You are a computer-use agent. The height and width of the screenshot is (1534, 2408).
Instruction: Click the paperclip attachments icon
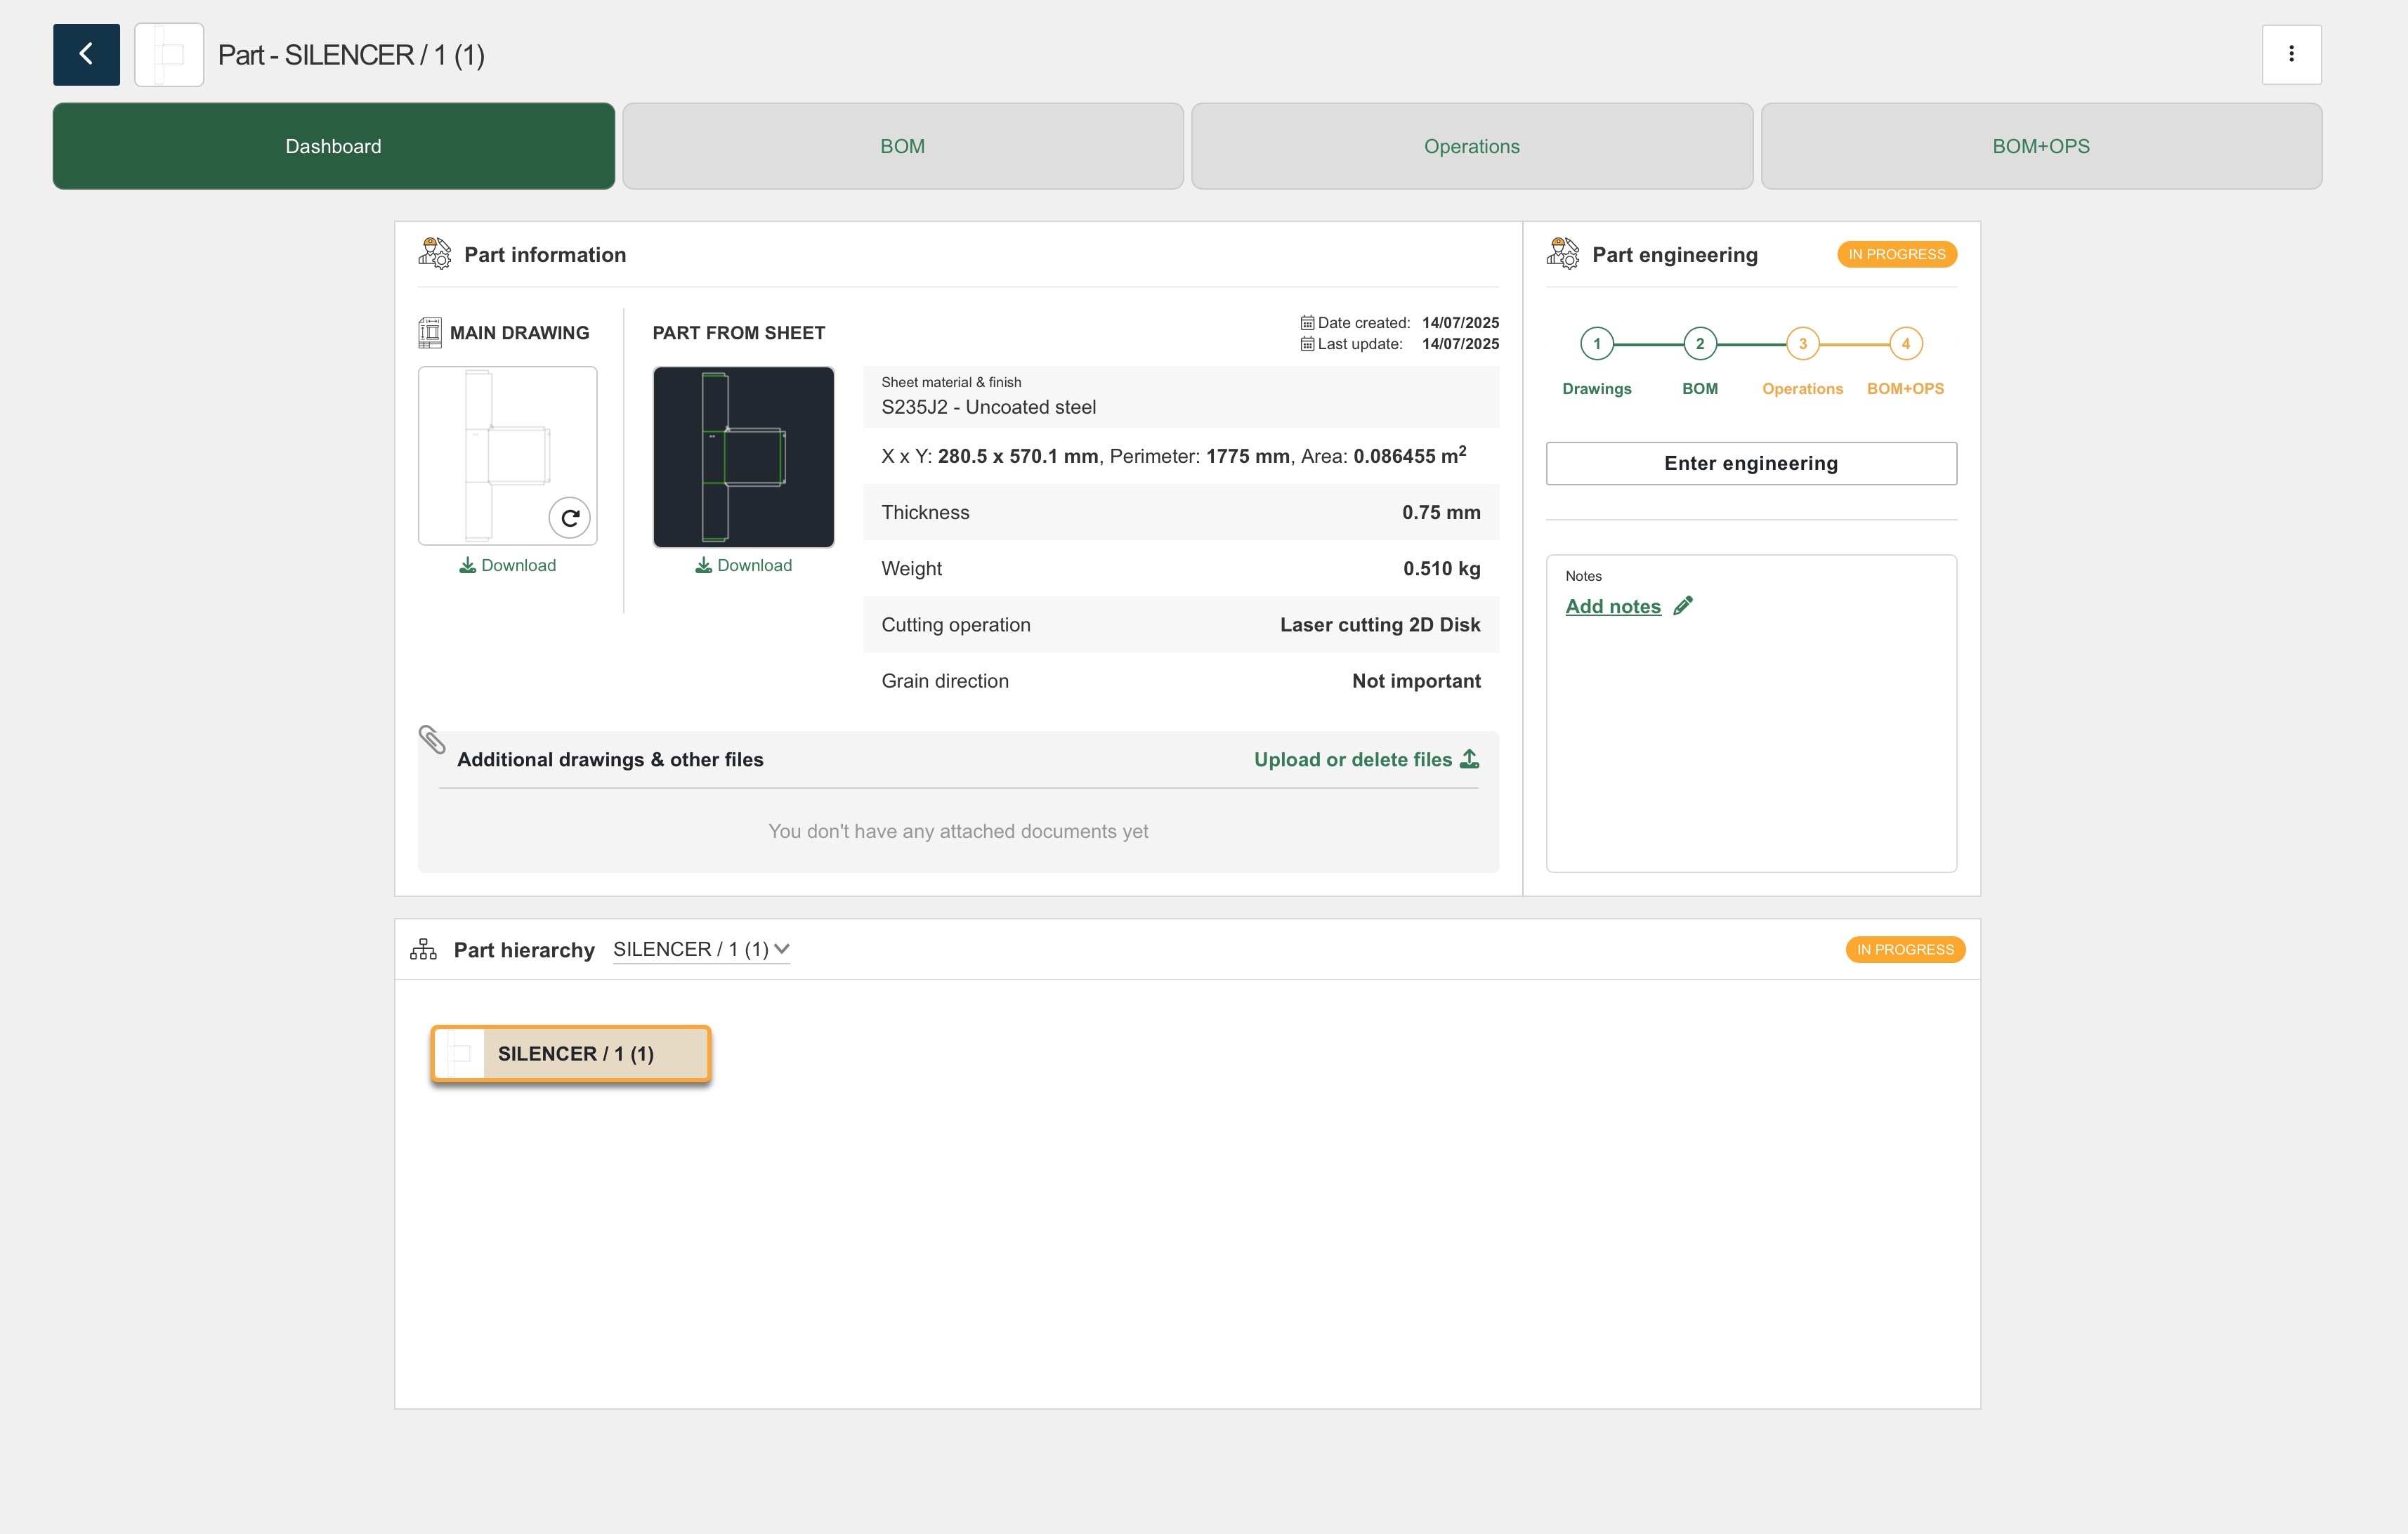[432, 740]
